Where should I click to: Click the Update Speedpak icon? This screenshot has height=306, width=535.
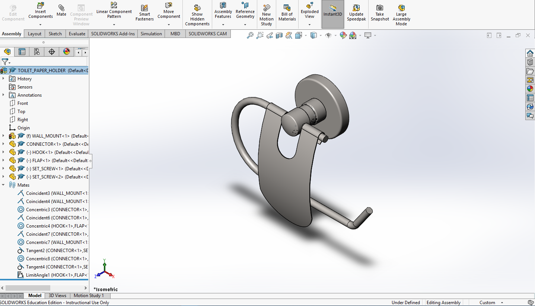[356, 8]
